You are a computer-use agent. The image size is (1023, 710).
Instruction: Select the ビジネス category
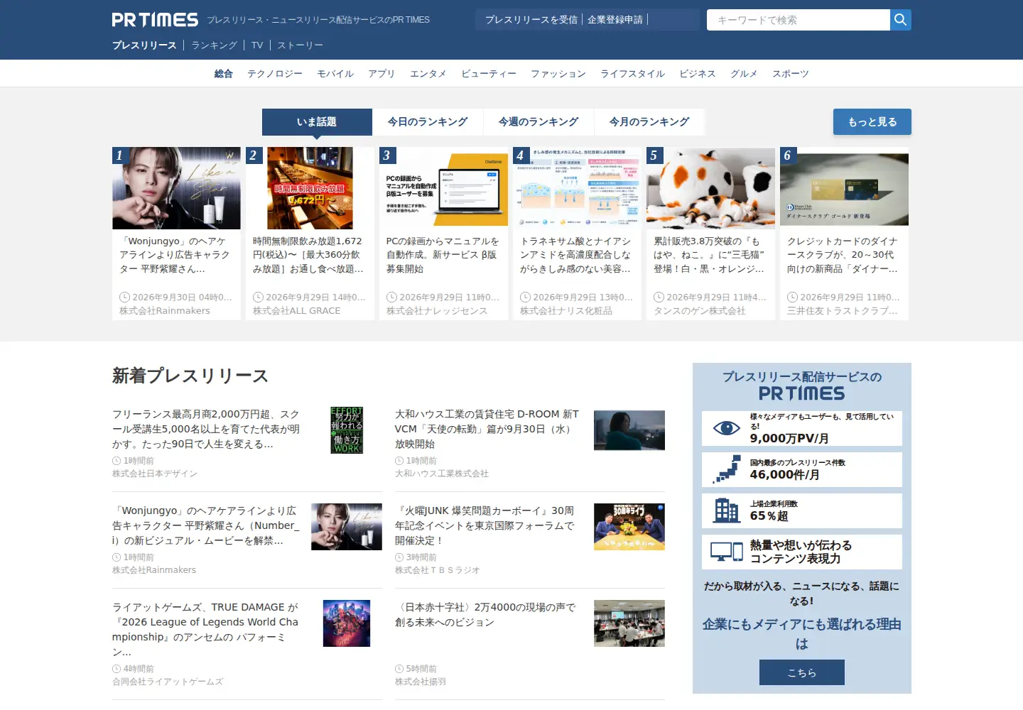698,74
